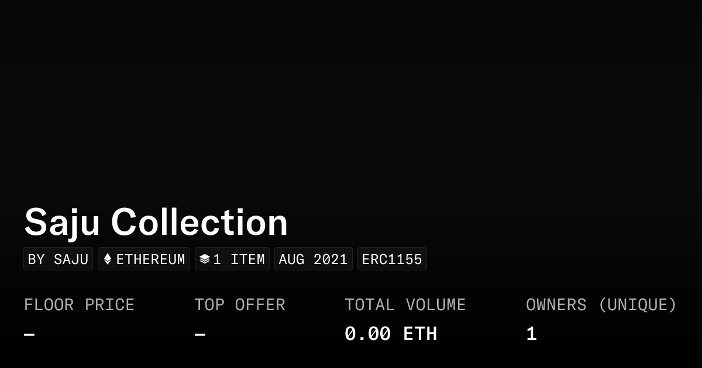This screenshot has height=368, width=702.
Task: Click the owners count value 1
Action: coord(531,334)
